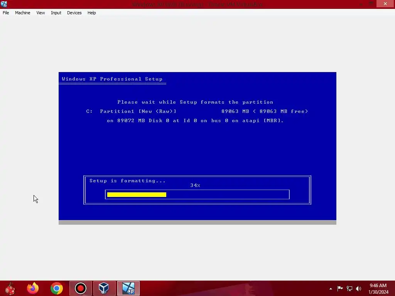The image size is (395, 296).
Task: Click the '89072 MB Disk 0' line
Action: coord(195,121)
